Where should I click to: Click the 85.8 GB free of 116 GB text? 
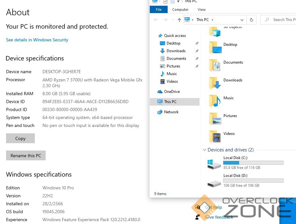(242, 168)
